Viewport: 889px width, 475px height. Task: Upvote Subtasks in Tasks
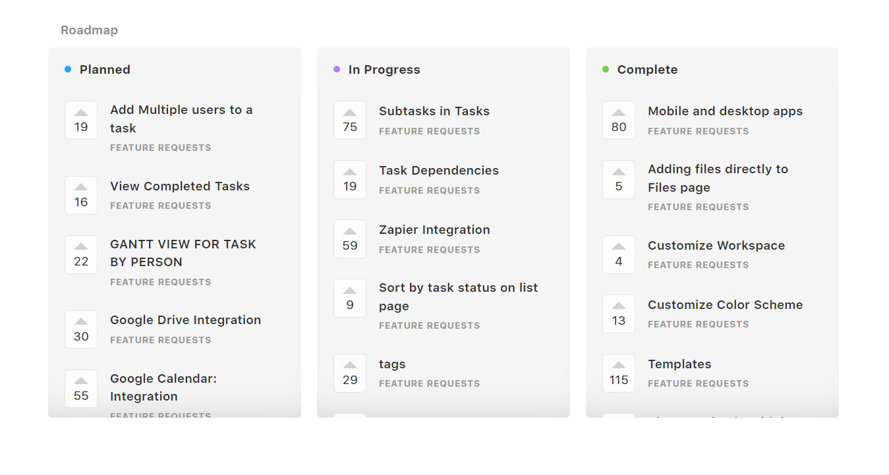(x=350, y=120)
